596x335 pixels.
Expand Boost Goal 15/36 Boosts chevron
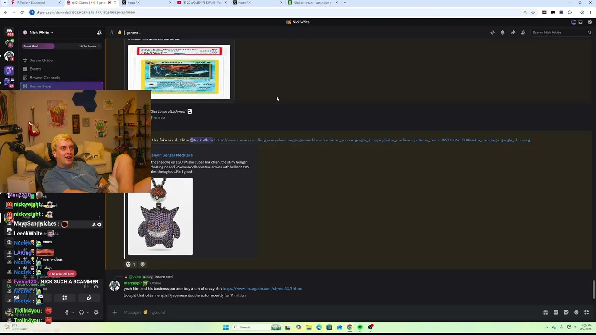(x=99, y=46)
